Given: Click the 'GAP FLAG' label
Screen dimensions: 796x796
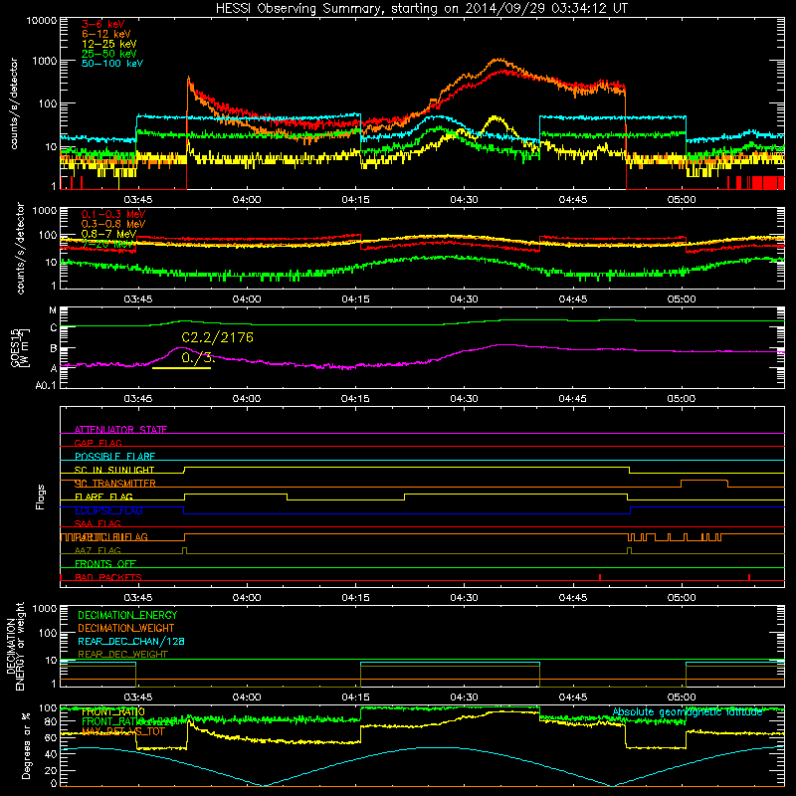Looking at the screenshot, I should [98, 443].
